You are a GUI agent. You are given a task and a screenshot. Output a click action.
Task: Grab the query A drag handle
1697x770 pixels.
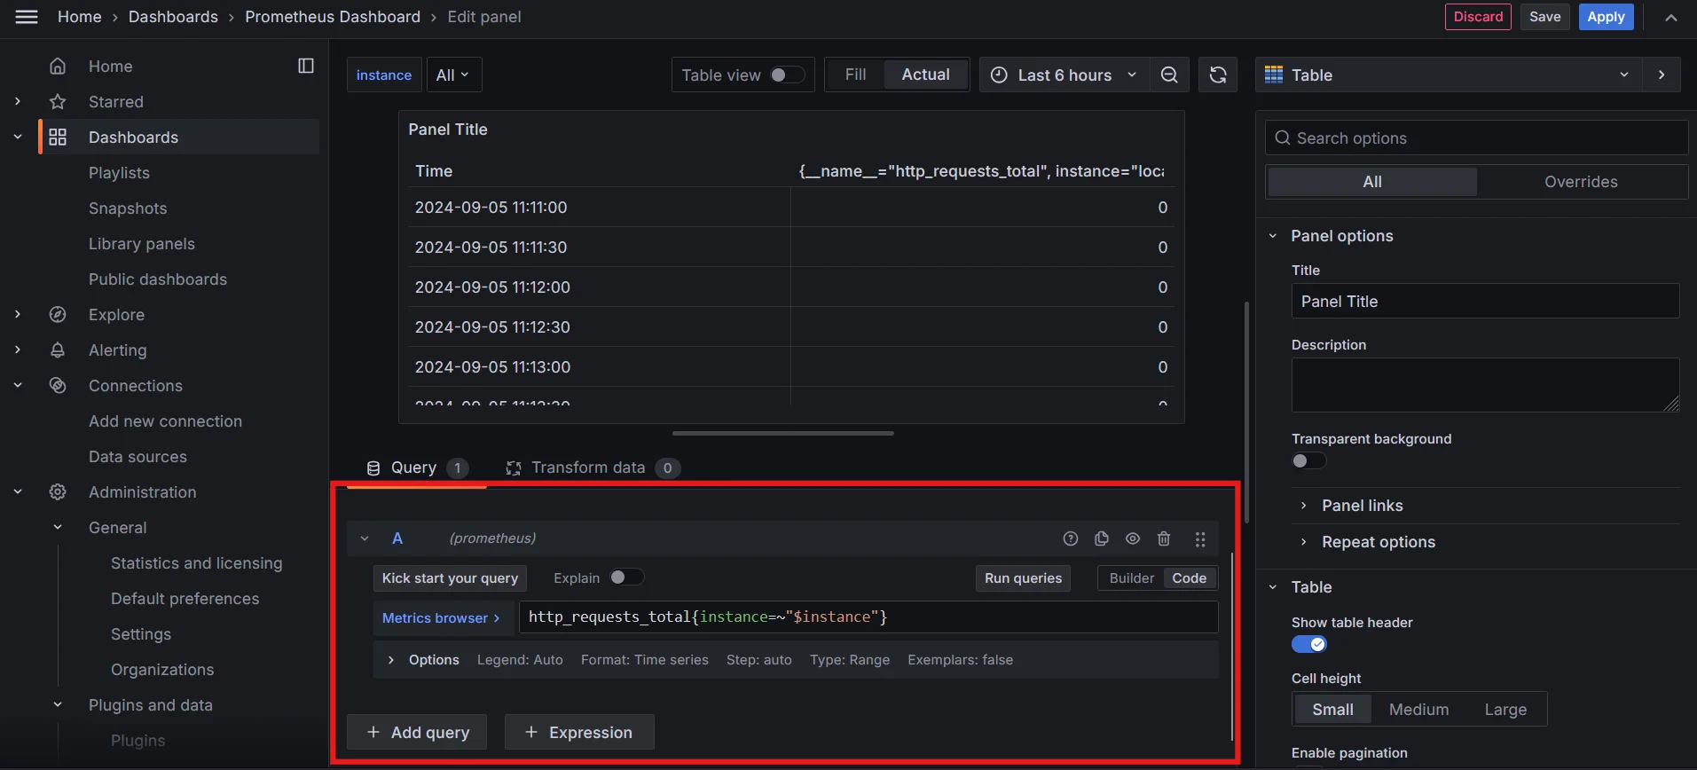(x=1200, y=538)
